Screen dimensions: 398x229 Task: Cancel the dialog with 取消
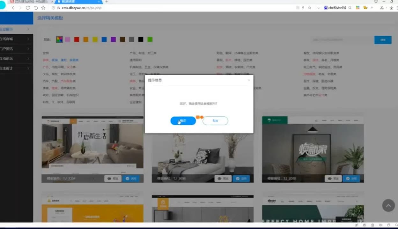(215, 121)
